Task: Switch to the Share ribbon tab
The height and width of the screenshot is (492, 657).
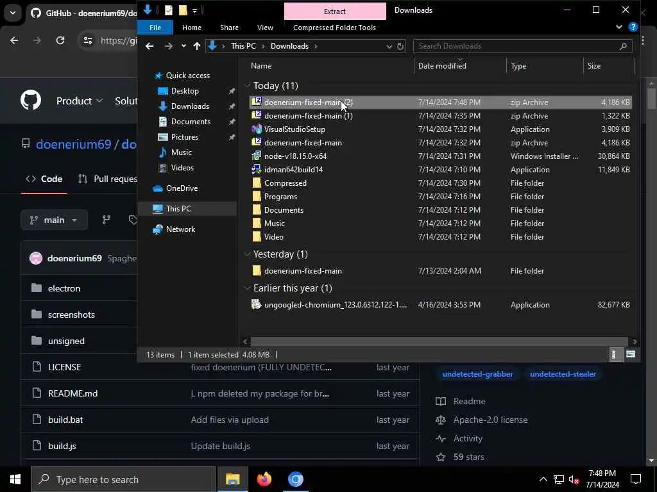Action: pos(229,28)
